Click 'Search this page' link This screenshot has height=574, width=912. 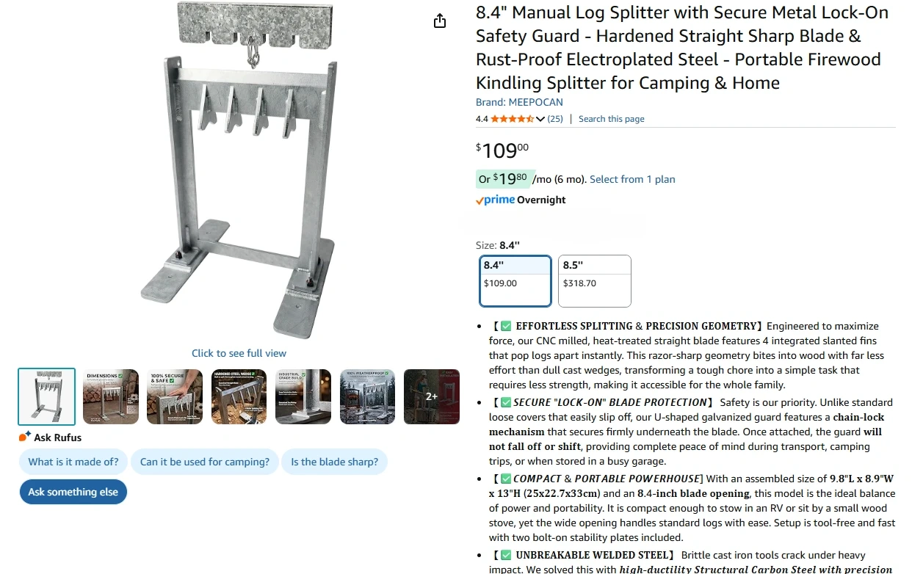(611, 119)
